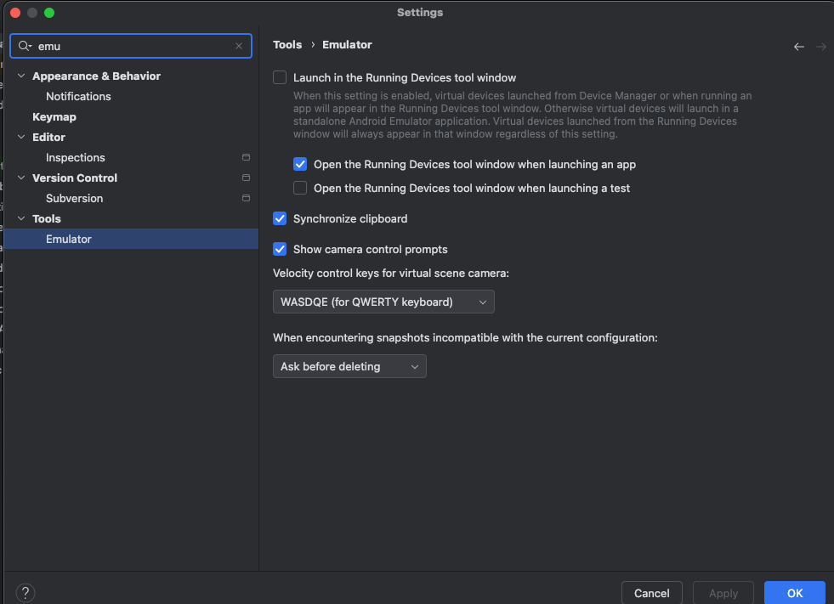This screenshot has height=604, width=834.
Task: Check Open Running Devices when launching a test
Action: pos(300,188)
